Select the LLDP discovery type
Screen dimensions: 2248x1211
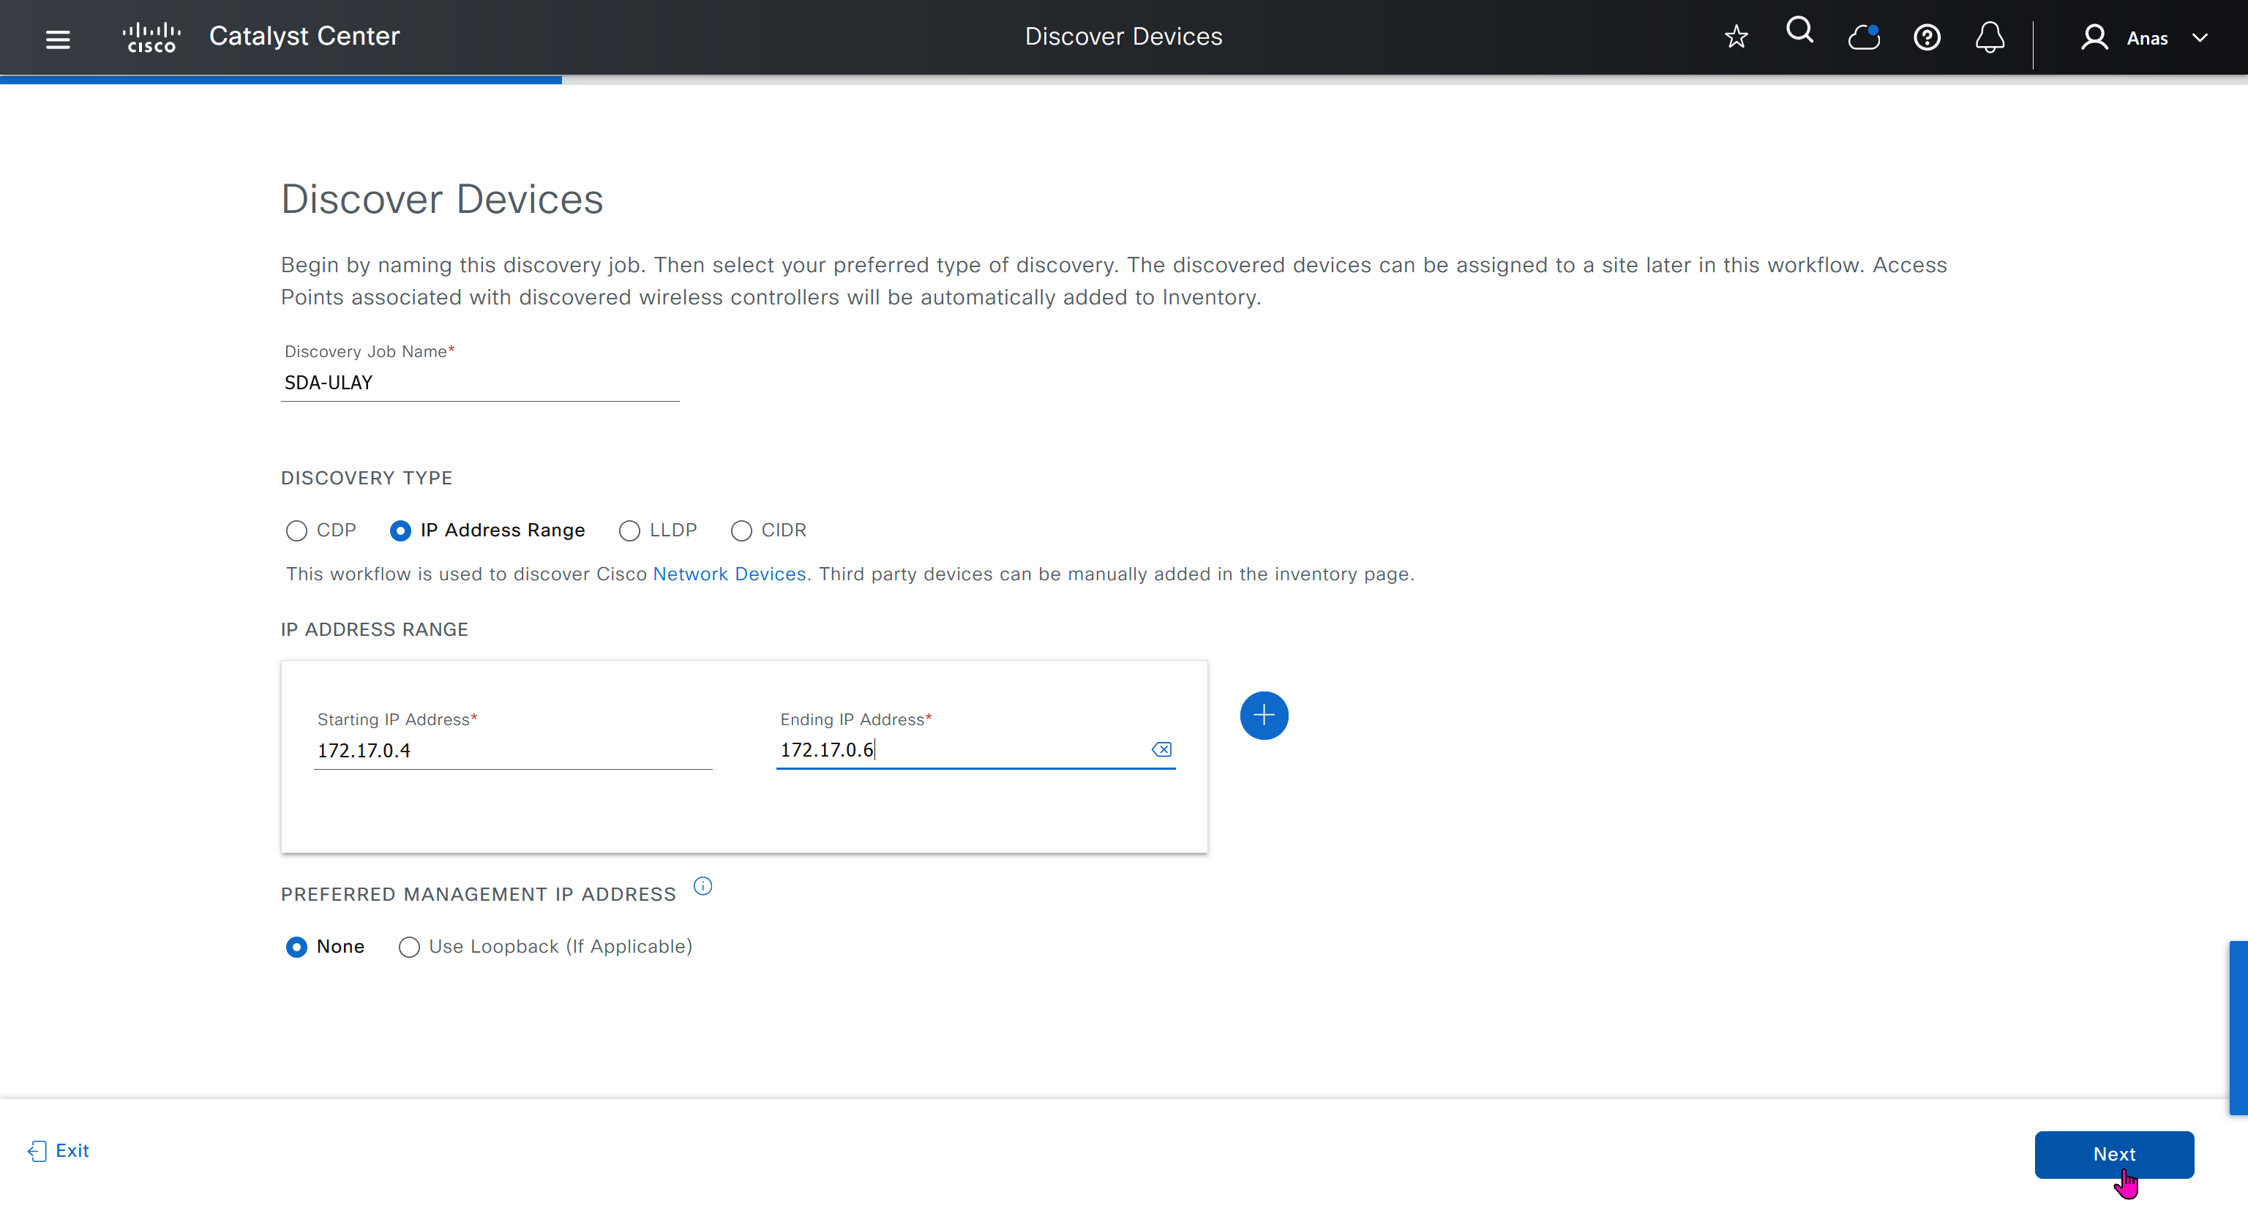[629, 530]
